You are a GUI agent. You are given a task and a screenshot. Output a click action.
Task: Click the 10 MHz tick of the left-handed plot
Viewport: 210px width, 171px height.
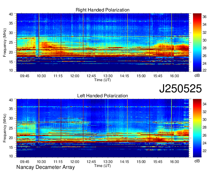[11, 156]
